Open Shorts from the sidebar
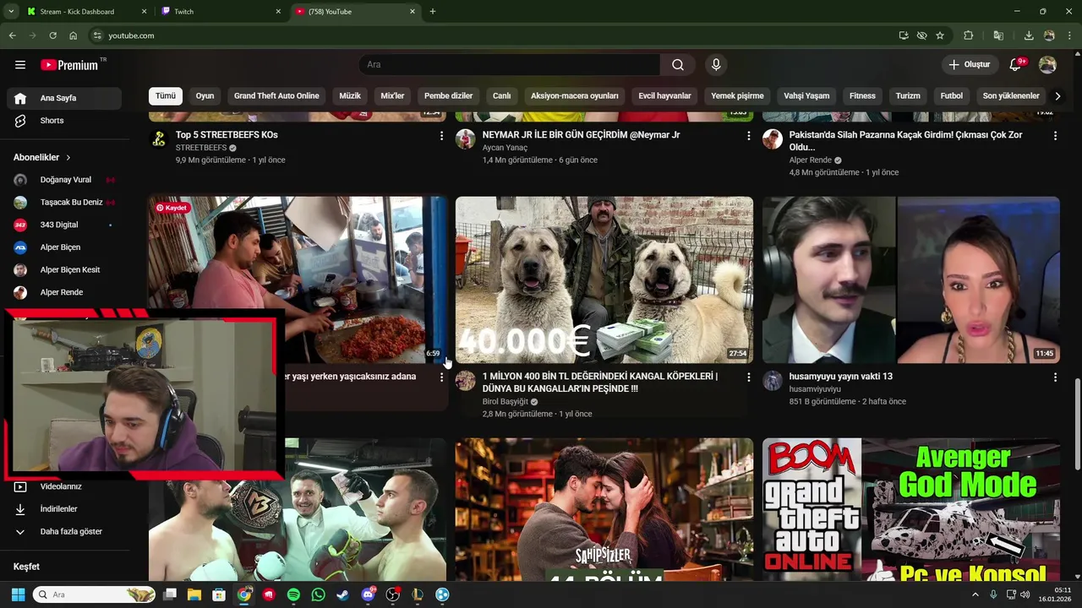 64,121
